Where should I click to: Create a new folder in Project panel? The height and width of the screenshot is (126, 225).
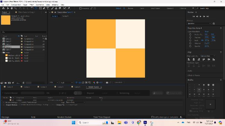(x=5, y=83)
